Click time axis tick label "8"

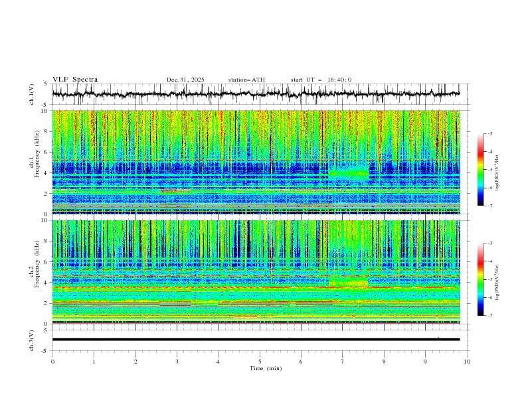coord(384,362)
